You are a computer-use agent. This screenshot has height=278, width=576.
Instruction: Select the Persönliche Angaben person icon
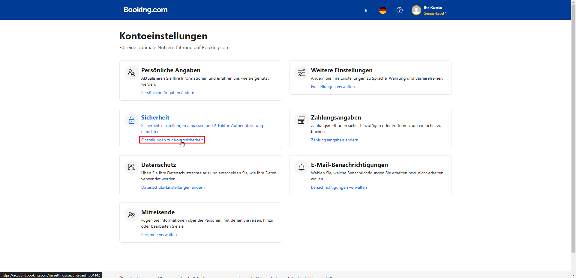coord(131,72)
